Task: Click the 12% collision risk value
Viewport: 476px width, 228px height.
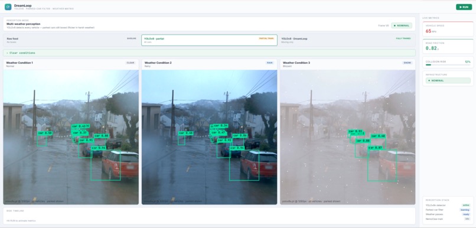Action: [468, 61]
